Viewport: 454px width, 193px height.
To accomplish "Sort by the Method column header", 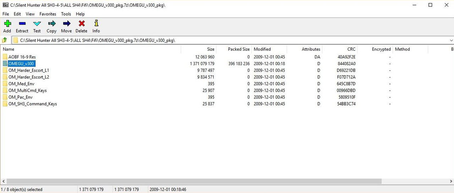I will point(410,49).
